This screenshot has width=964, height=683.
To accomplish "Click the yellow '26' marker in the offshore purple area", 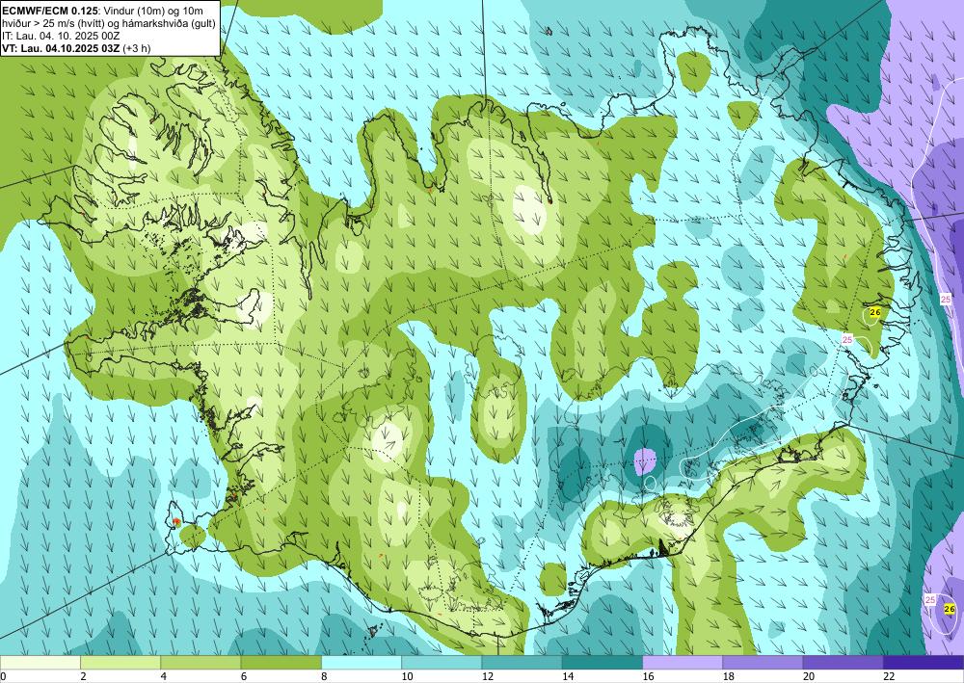I will 950,609.
